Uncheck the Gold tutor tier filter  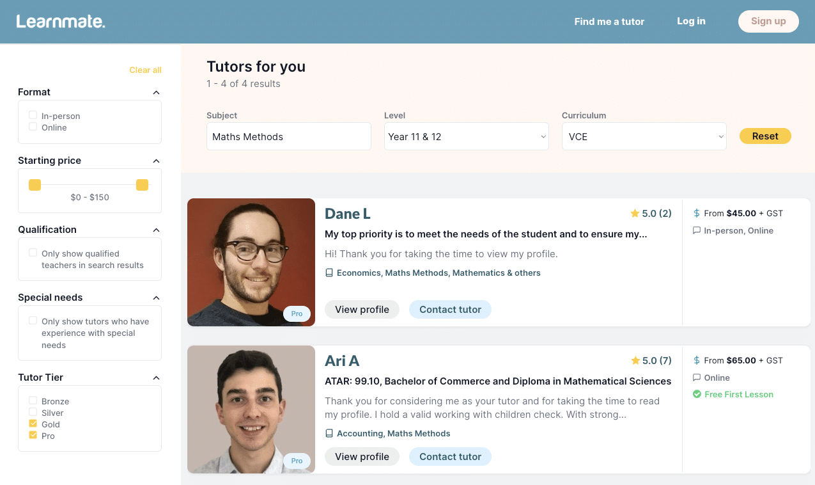click(33, 424)
